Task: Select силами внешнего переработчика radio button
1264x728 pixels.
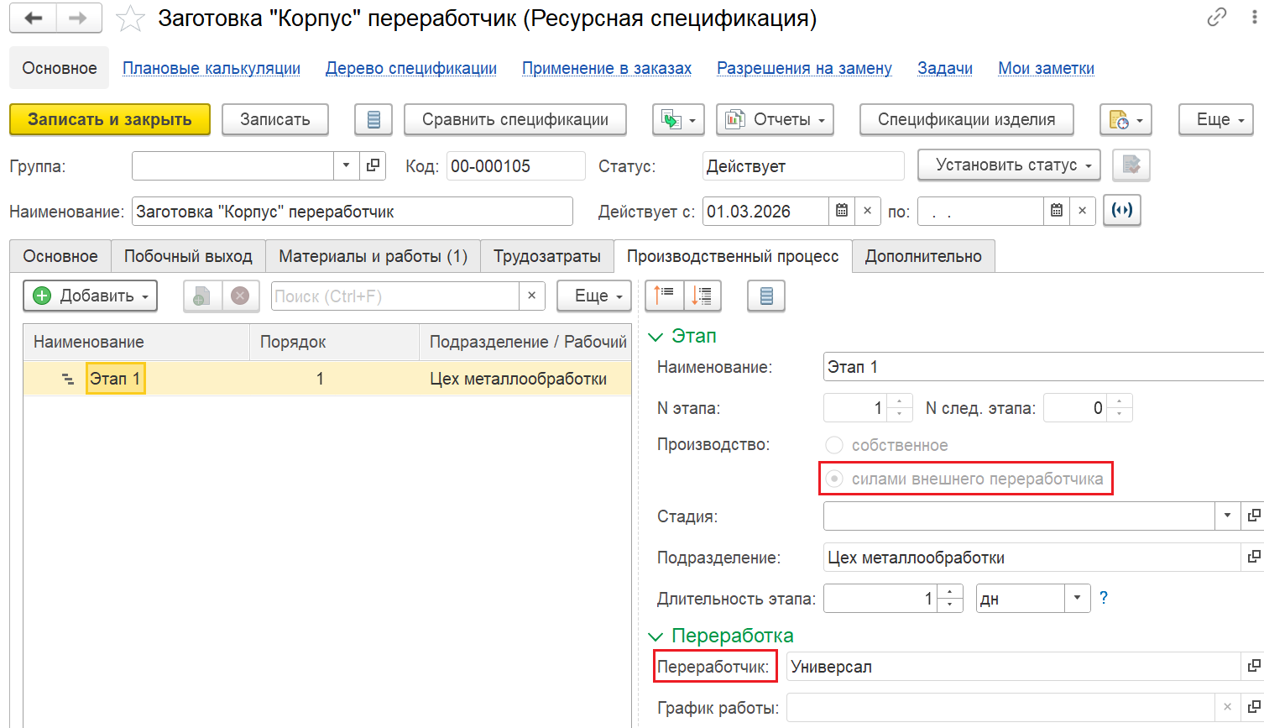Action: tap(834, 479)
